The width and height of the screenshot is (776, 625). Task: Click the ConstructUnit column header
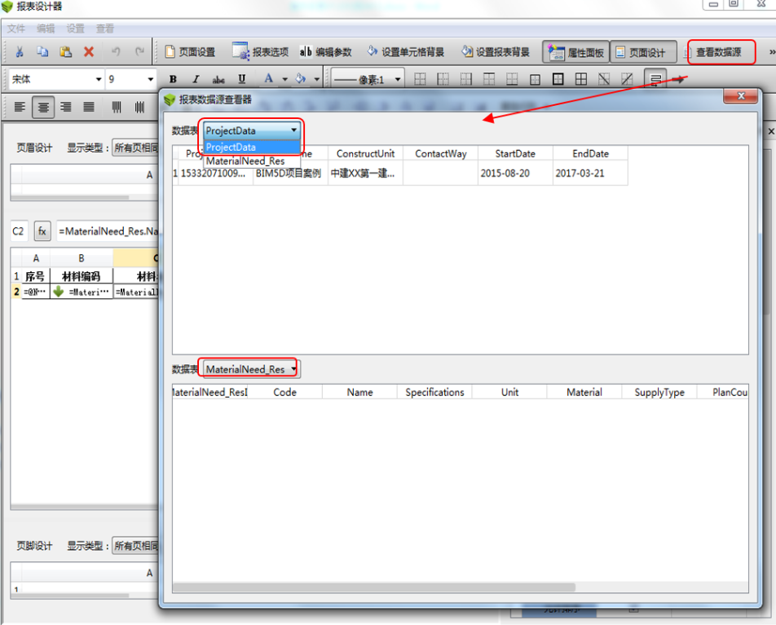[x=366, y=153]
